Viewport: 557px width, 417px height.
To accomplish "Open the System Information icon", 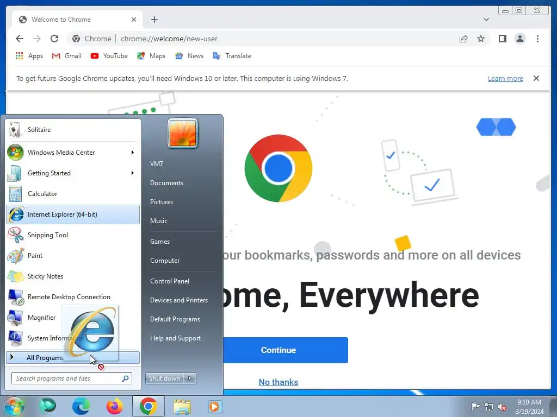I will tap(15, 338).
